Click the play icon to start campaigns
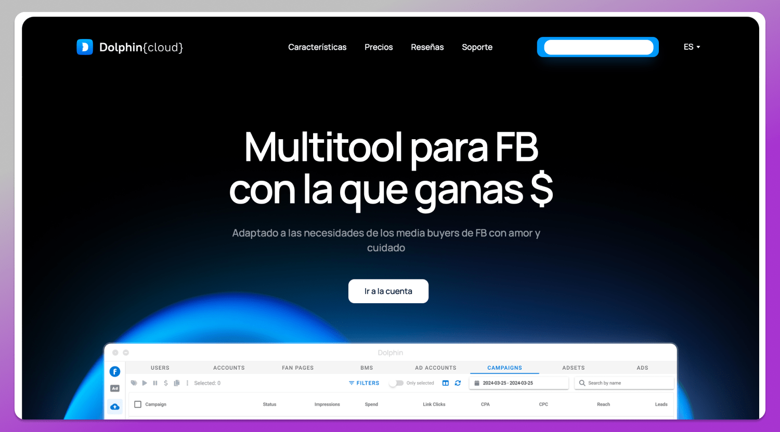Image resolution: width=780 pixels, height=432 pixels. [145, 383]
